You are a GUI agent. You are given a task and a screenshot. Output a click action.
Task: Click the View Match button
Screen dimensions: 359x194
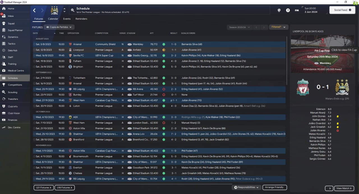344,188
